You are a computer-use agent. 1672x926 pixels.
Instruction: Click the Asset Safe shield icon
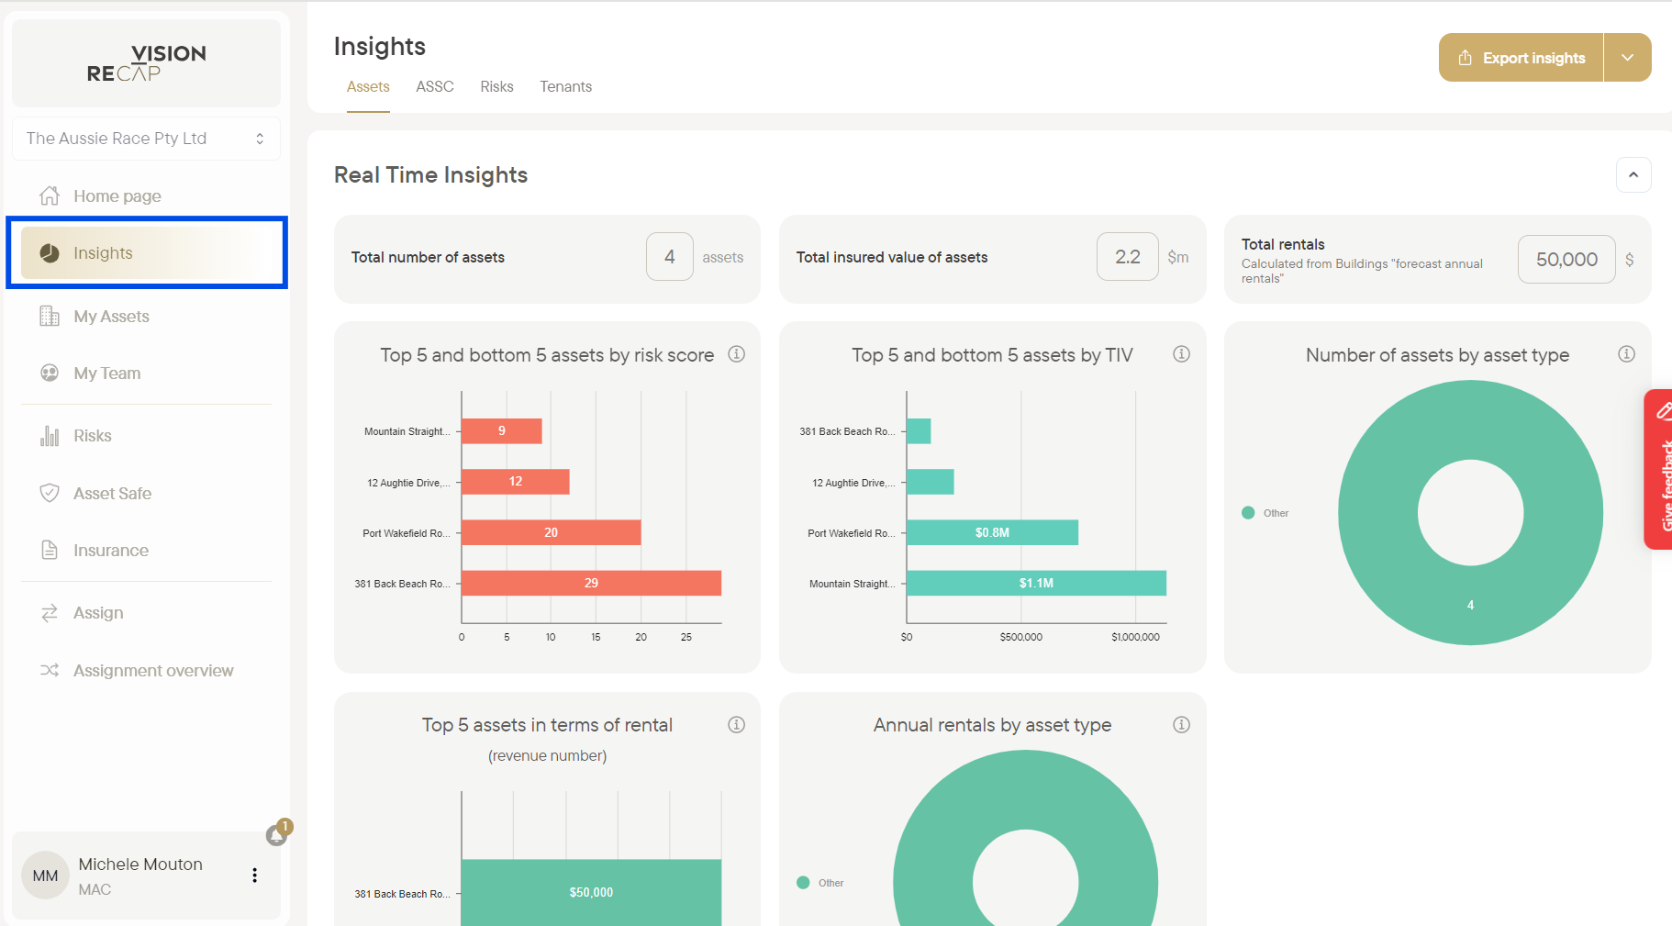(x=50, y=493)
